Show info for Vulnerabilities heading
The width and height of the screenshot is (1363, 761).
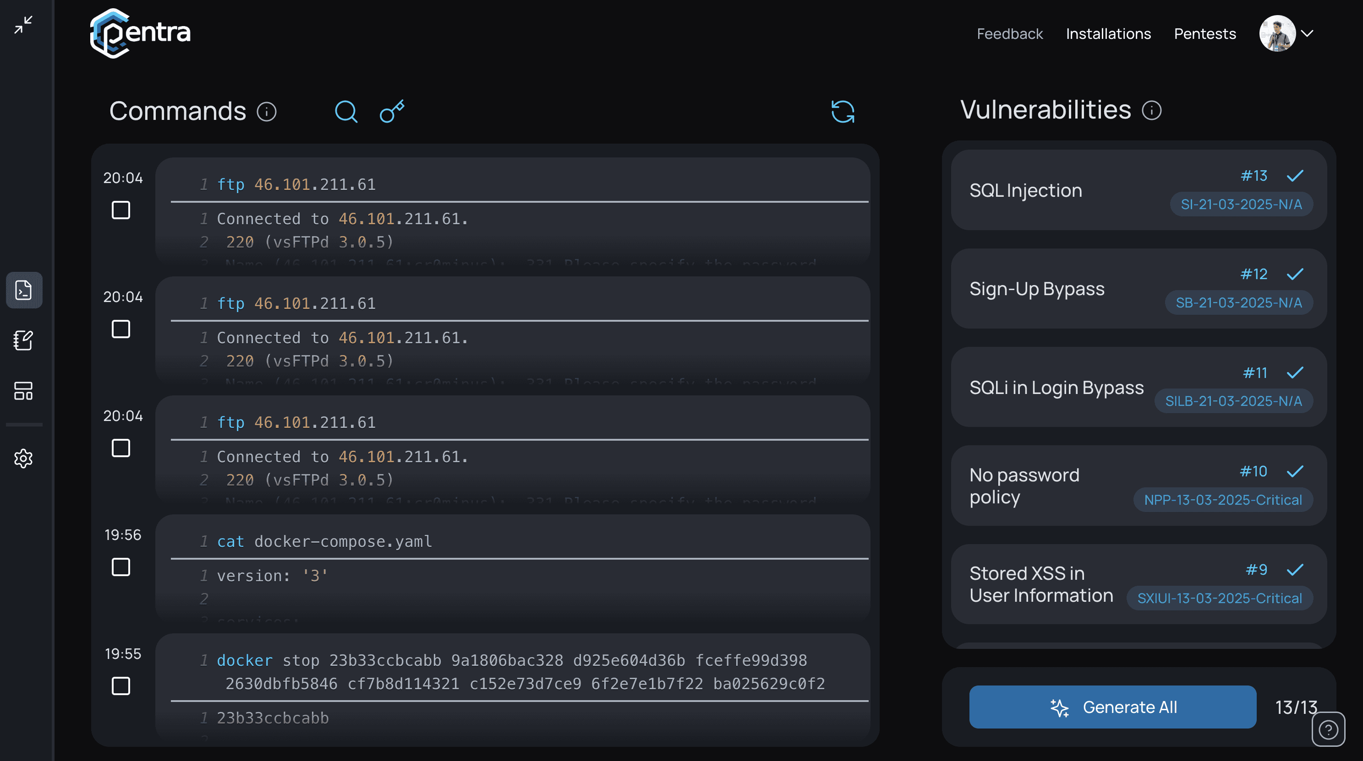(x=1152, y=110)
